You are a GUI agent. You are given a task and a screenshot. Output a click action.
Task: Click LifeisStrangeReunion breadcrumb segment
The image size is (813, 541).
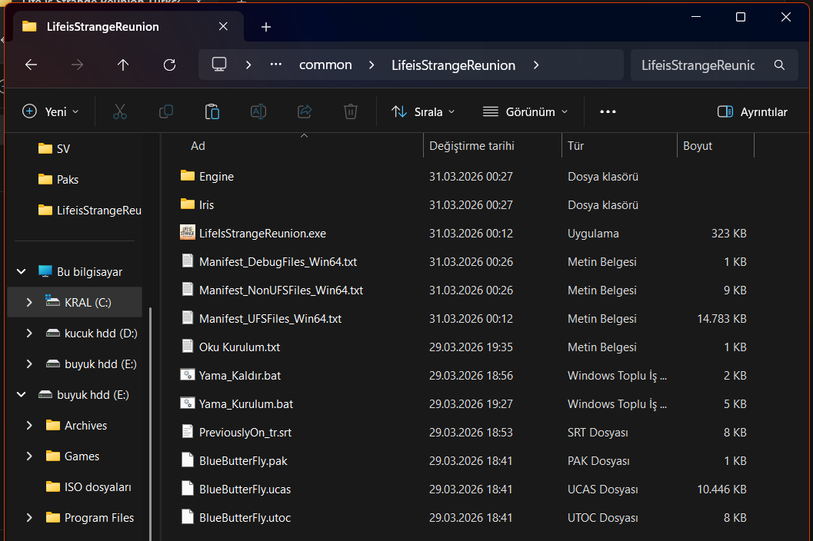(453, 65)
